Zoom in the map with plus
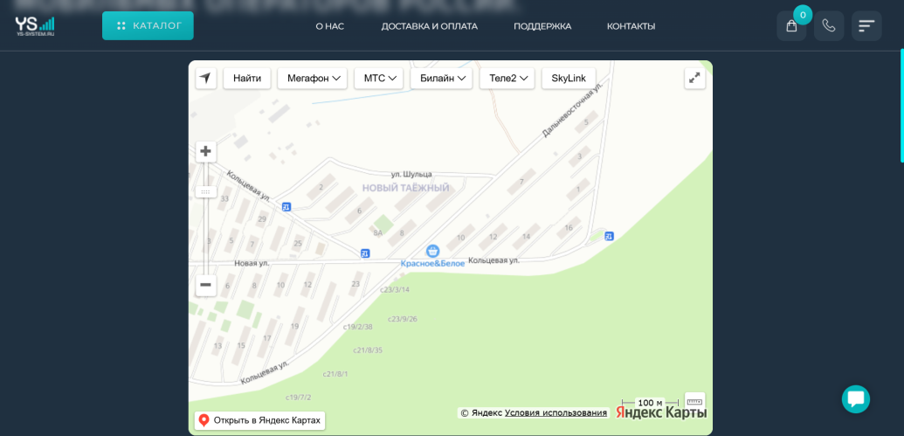 tap(206, 152)
